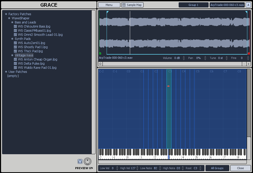Collapse the Vintage Keys folder

[x=12, y=55]
